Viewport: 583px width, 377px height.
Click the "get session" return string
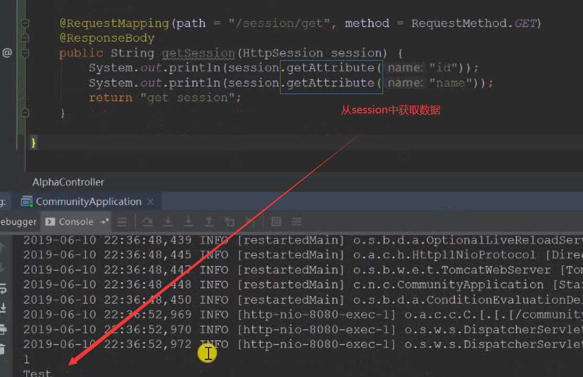[x=187, y=98]
